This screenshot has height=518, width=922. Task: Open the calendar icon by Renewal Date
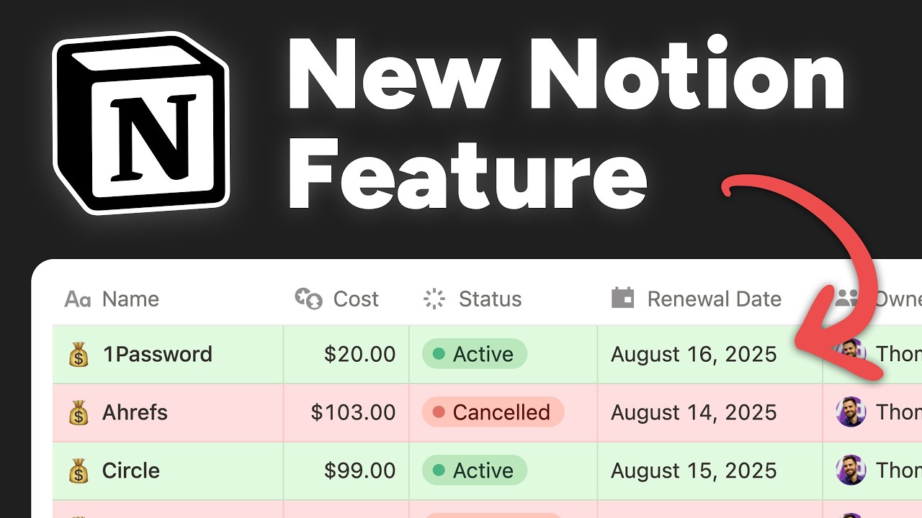pyautogui.click(x=624, y=298)
